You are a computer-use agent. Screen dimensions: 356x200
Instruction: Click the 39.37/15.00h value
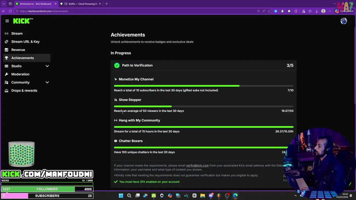284,131
